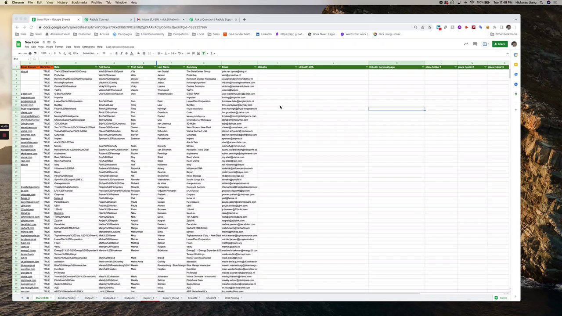Open the activity dashboard trend icon
Image resolution: width=562 pixels, height=316 pixels.
pos(466,44)
